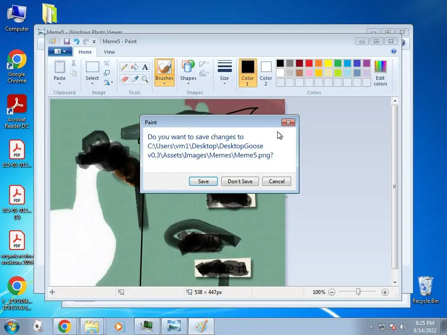
Task: Open the Size line thickness dropdown
Action: point(224,72)
